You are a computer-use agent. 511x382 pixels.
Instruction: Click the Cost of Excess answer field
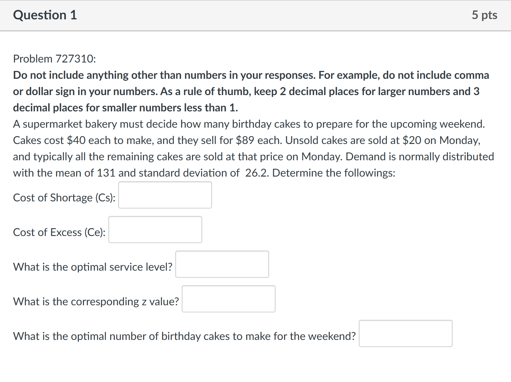pos(155,230)
